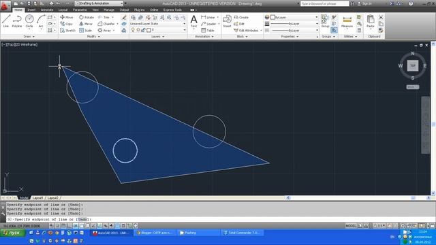Activate the Trim command
The image size is (436, 245).
click(104, 17)
